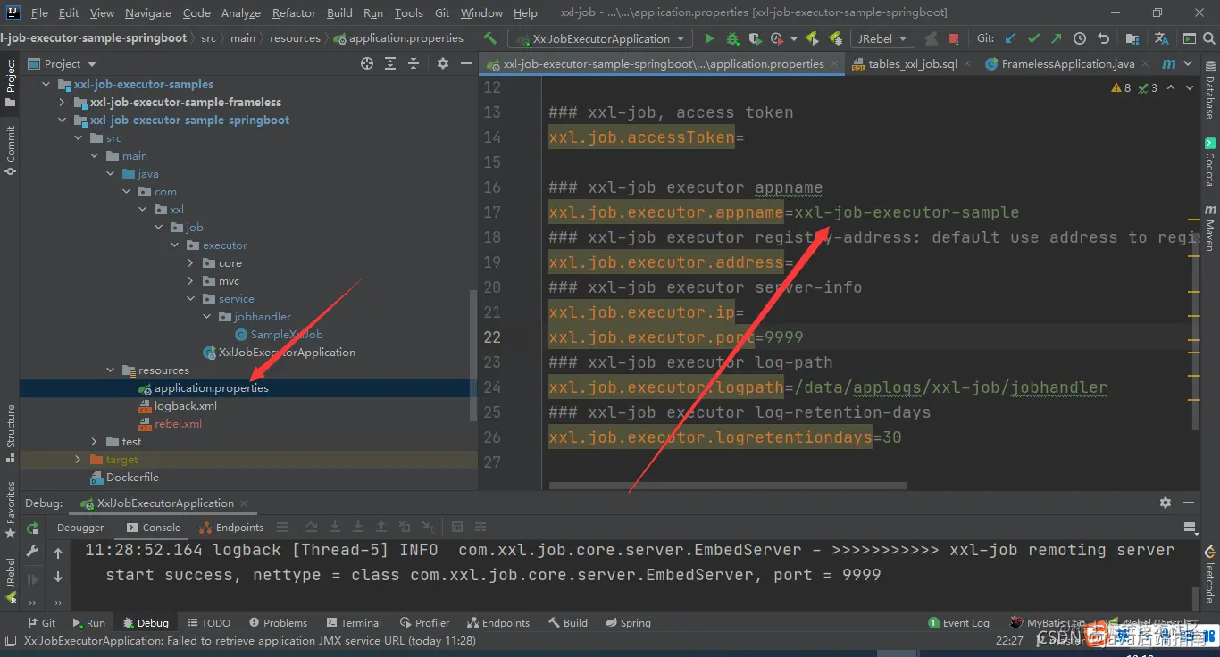Open Project view selector dropdown
This screenshot has width=1220, height=657.
click(x=62, y=63)
